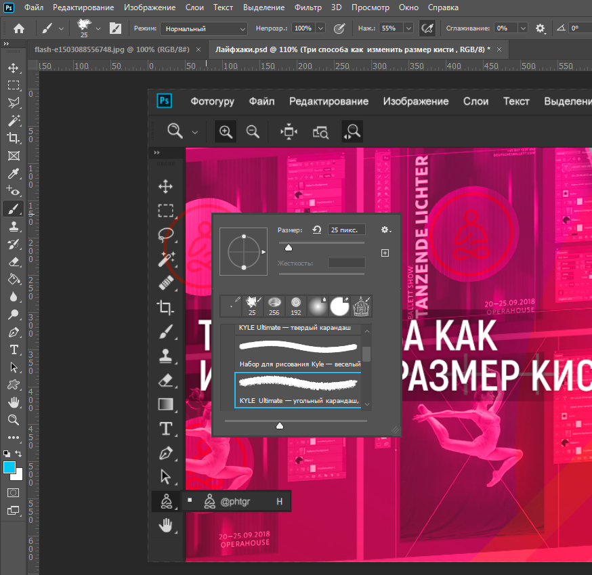Select the Lasso tool
Image resolution: width=592 pixels, height=575 pixels.
pos(14,102)
